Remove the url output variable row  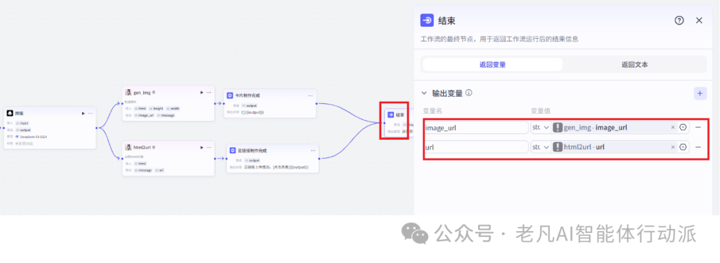tap(698, 147)
